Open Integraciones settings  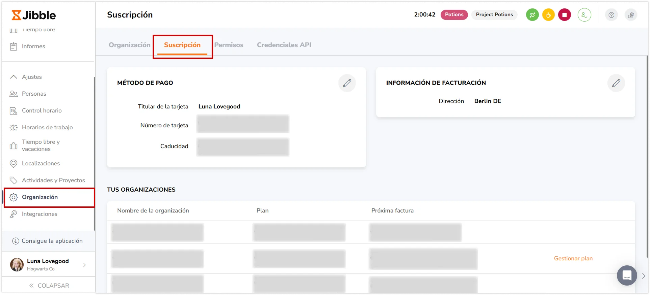(x=40, y=214)
